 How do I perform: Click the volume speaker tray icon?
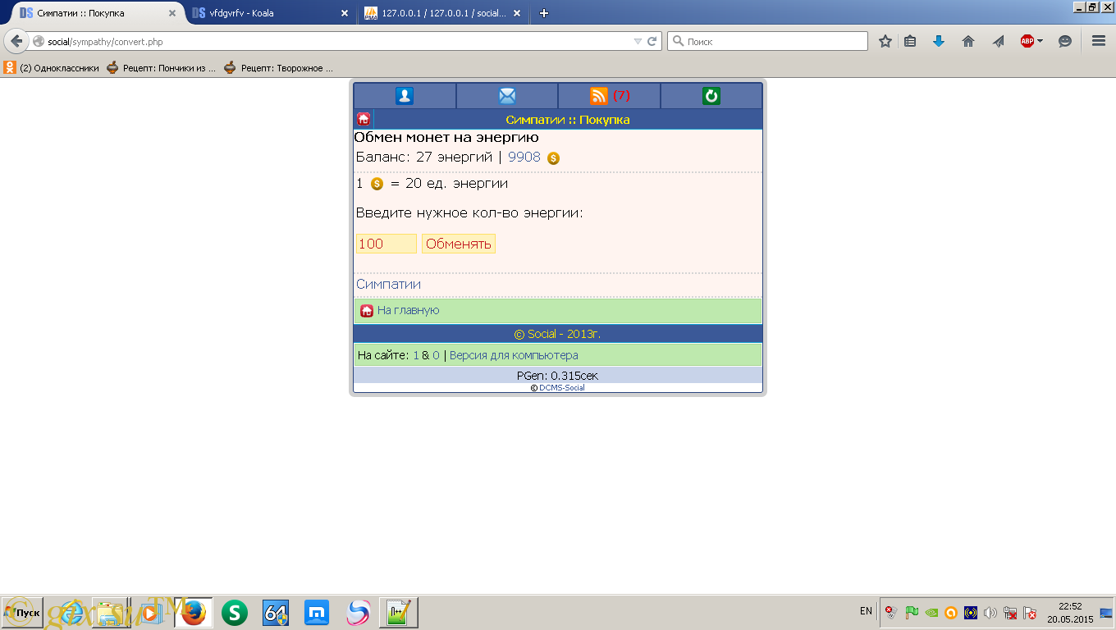pos(990,612)
